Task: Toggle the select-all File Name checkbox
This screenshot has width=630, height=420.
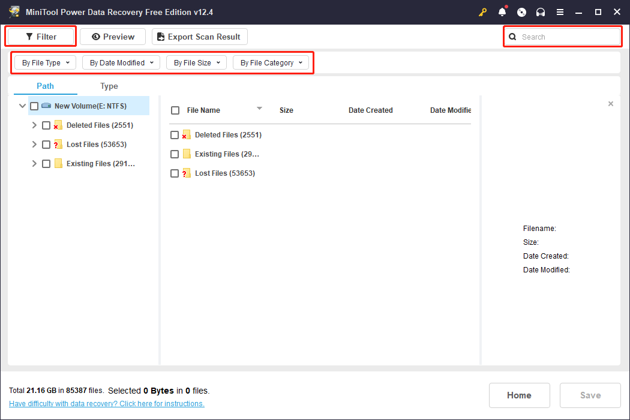Action: [175, 110]
